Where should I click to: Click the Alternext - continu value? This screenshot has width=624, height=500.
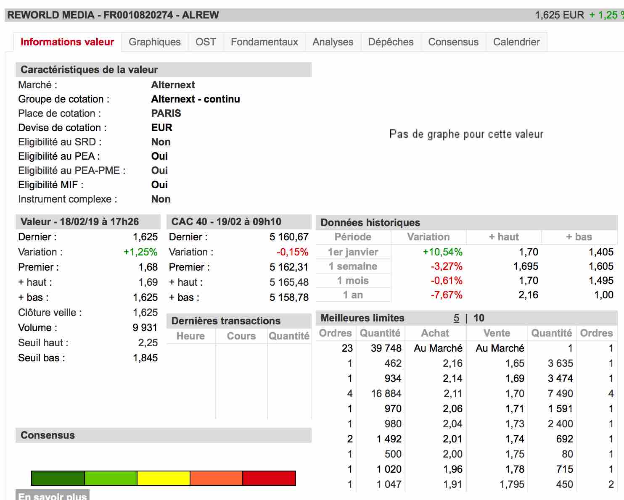[196, 99]
